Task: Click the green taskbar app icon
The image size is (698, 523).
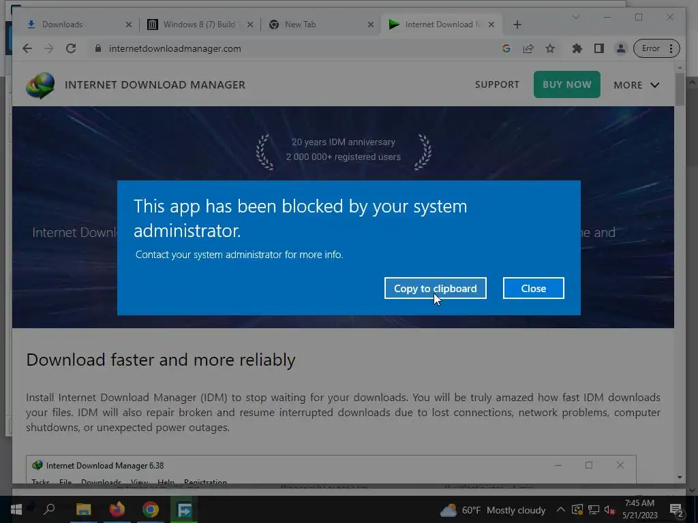Action: tap(184, 509)
